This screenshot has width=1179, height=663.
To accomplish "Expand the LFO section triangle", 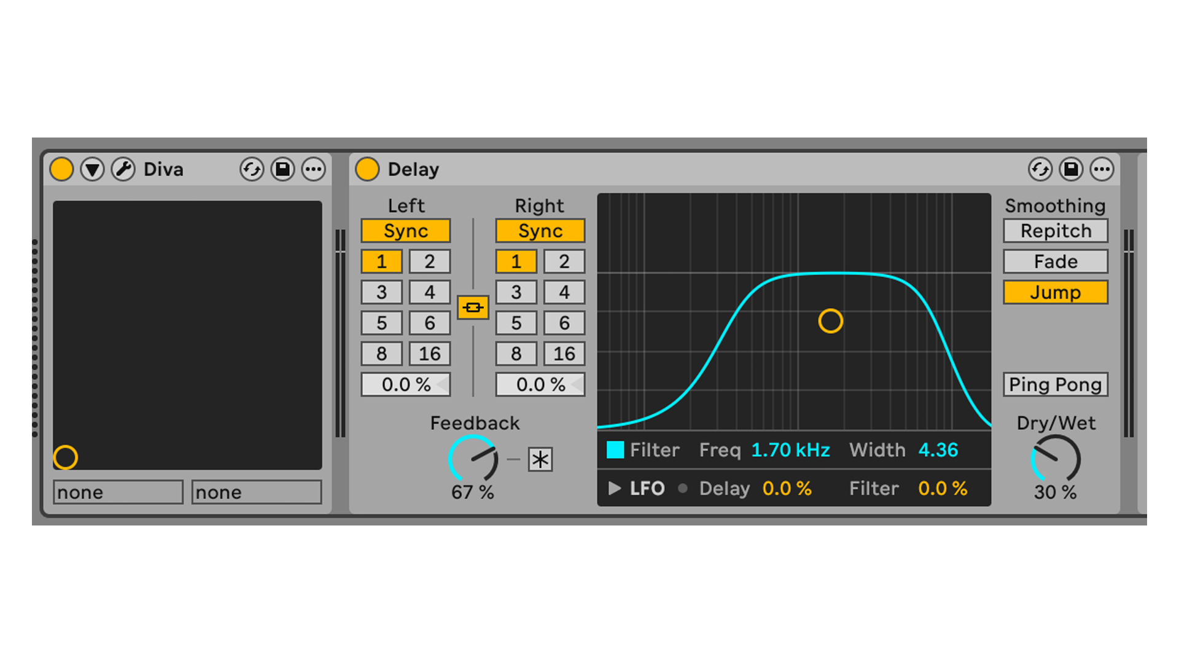I will 614,488.
